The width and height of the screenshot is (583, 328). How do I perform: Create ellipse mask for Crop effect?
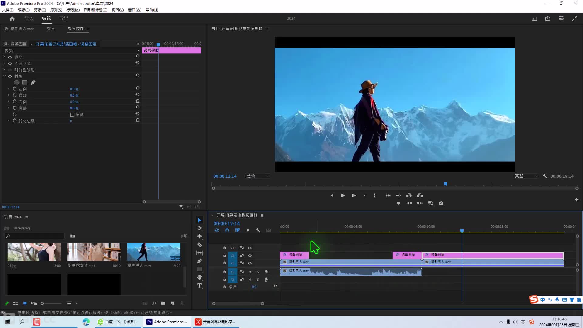[17, 82]
